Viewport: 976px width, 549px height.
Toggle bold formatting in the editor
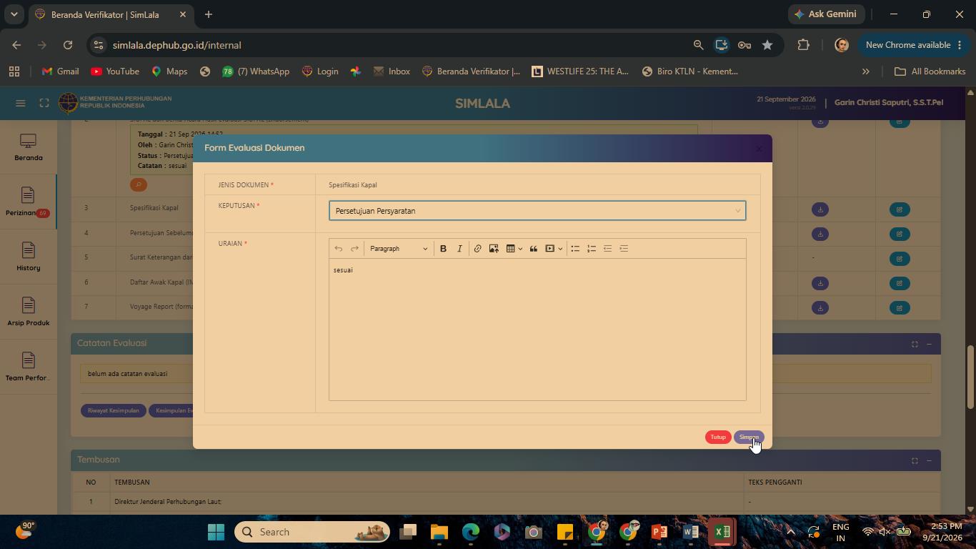tap(443, 249)
